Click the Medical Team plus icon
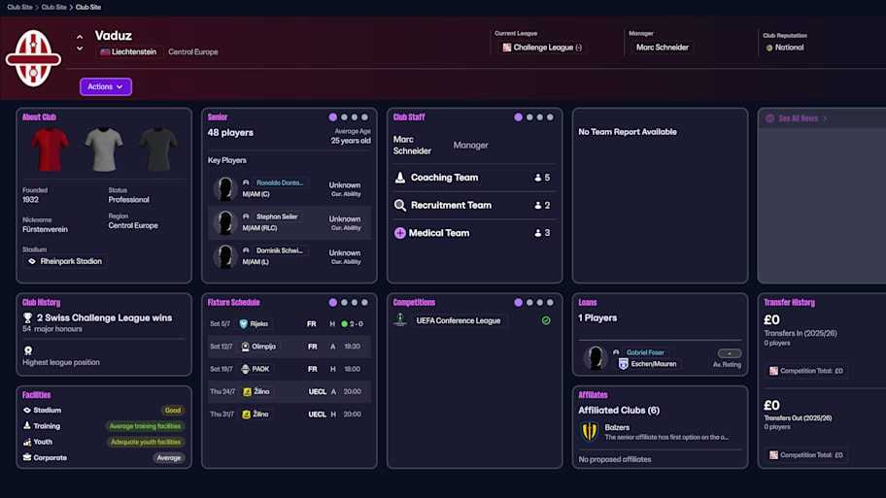 (400, 233)
